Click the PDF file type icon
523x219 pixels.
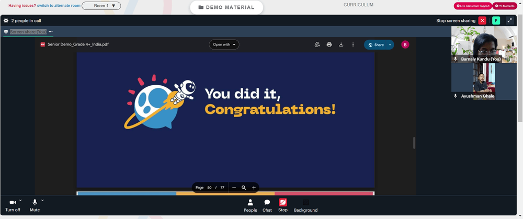click(43, 44)
